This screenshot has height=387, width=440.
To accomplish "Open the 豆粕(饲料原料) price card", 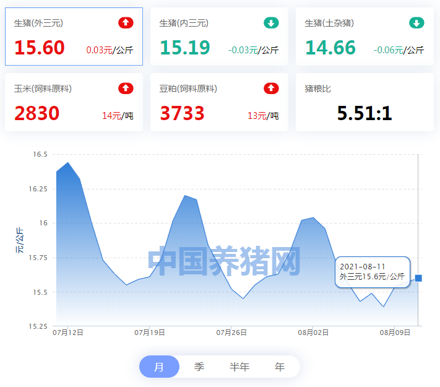I will click(219, 102).
